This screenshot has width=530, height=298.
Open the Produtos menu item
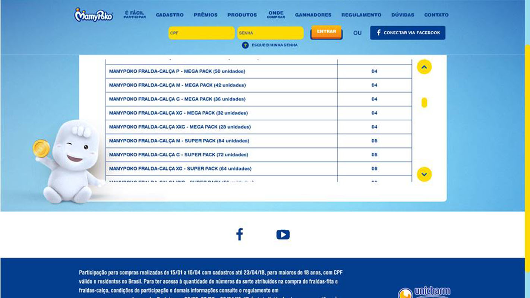pos(242,15)
